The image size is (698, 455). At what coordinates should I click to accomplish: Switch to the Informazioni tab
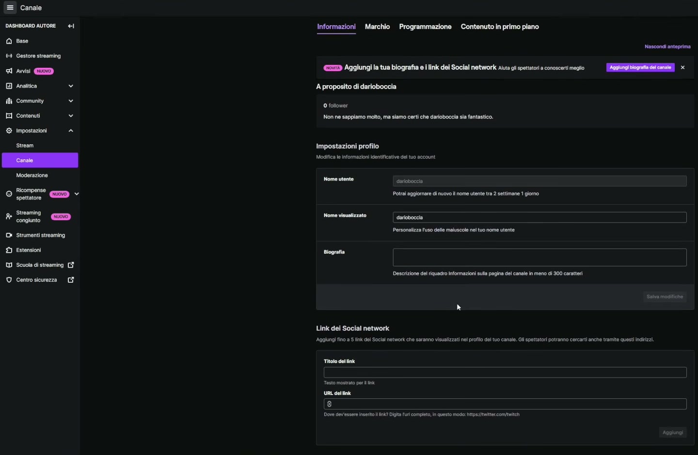tap(336, 27)
